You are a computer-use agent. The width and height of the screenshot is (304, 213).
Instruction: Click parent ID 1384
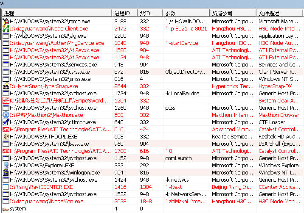pyautogui.click(x=146, y=187)
